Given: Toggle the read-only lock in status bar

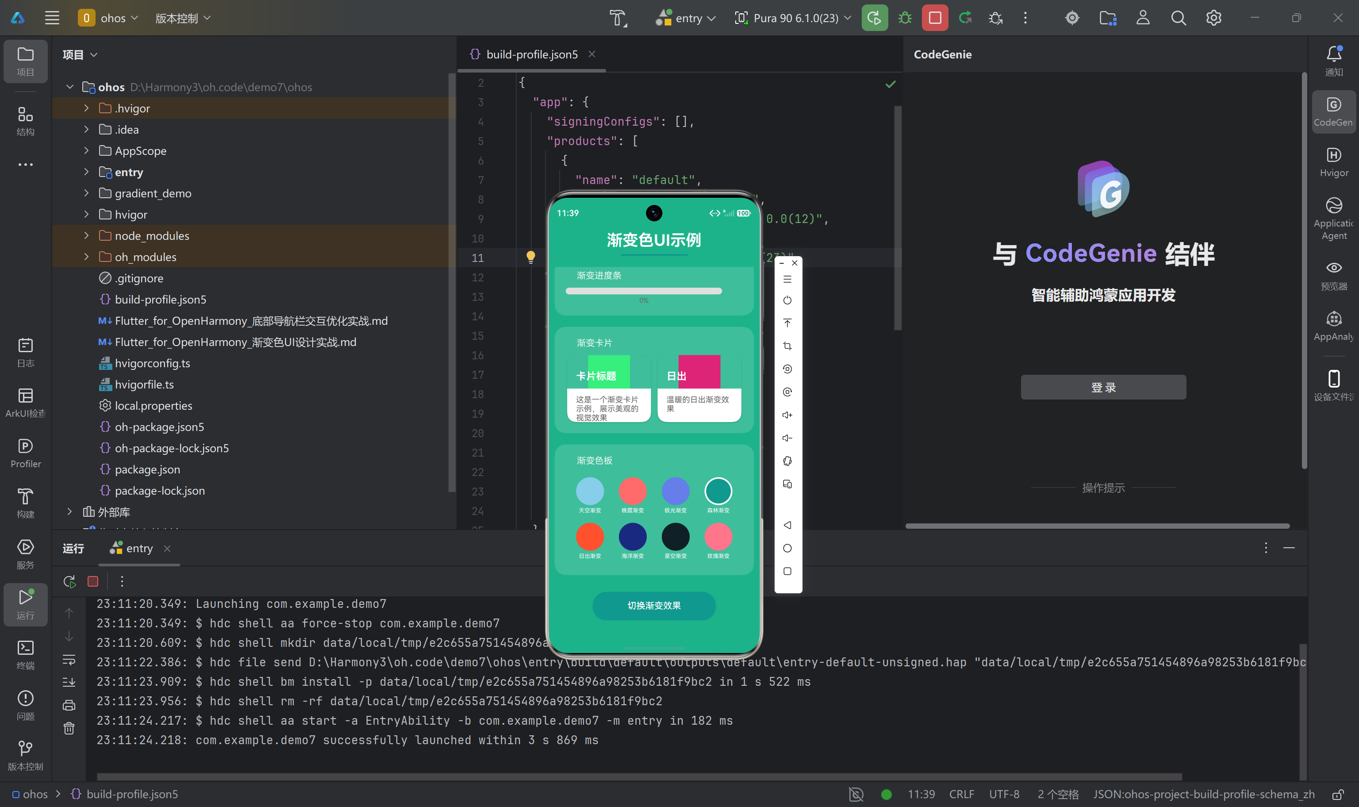Looking at the screenshot, I should pos(1338,794).
